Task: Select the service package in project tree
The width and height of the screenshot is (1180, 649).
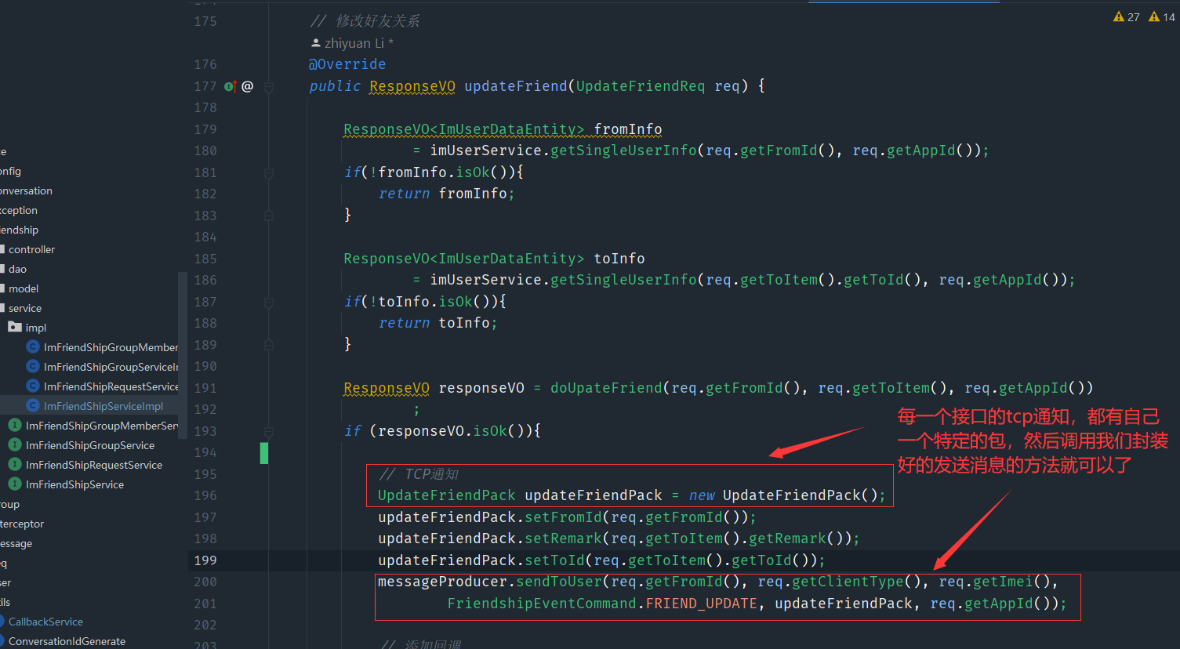Action: (x=25, y=308)
